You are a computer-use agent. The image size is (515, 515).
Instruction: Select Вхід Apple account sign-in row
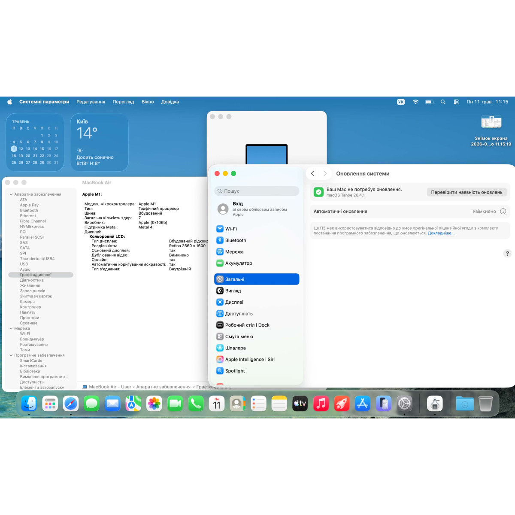(x=257, y=209)
